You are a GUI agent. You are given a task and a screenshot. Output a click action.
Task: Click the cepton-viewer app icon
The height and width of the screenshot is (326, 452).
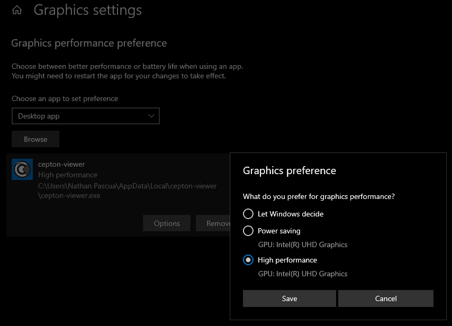pyautogui.click(x=22, y=169)
